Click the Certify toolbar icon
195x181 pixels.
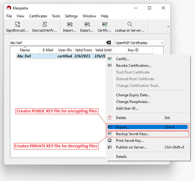click(x=104, y=24)
